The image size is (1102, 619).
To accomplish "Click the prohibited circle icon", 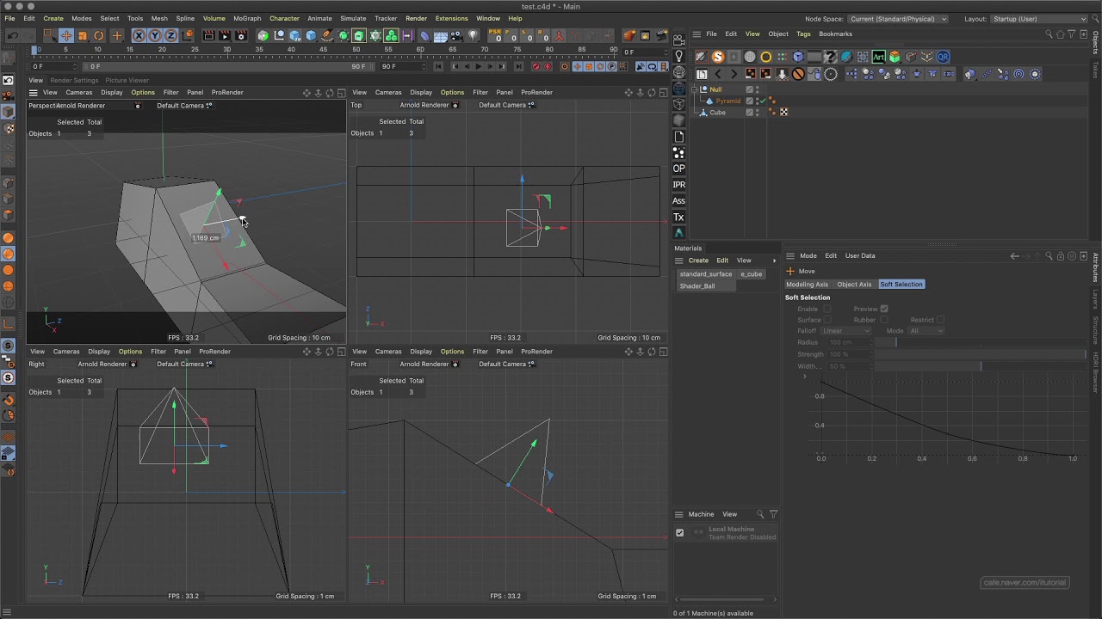I will click(798, 74).
